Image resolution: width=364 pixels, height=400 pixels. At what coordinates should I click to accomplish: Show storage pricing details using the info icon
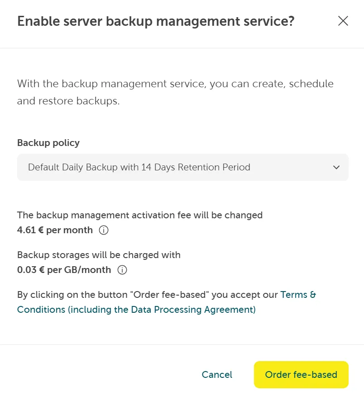(x=121, y=270)
